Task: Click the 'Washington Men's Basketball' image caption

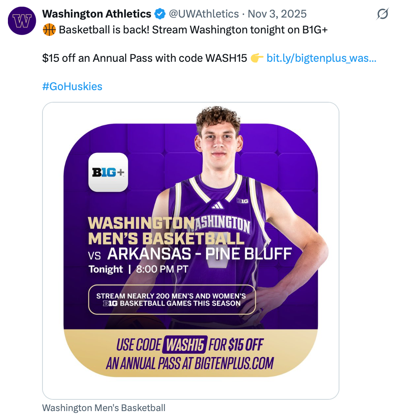Action: coord(104,408)
